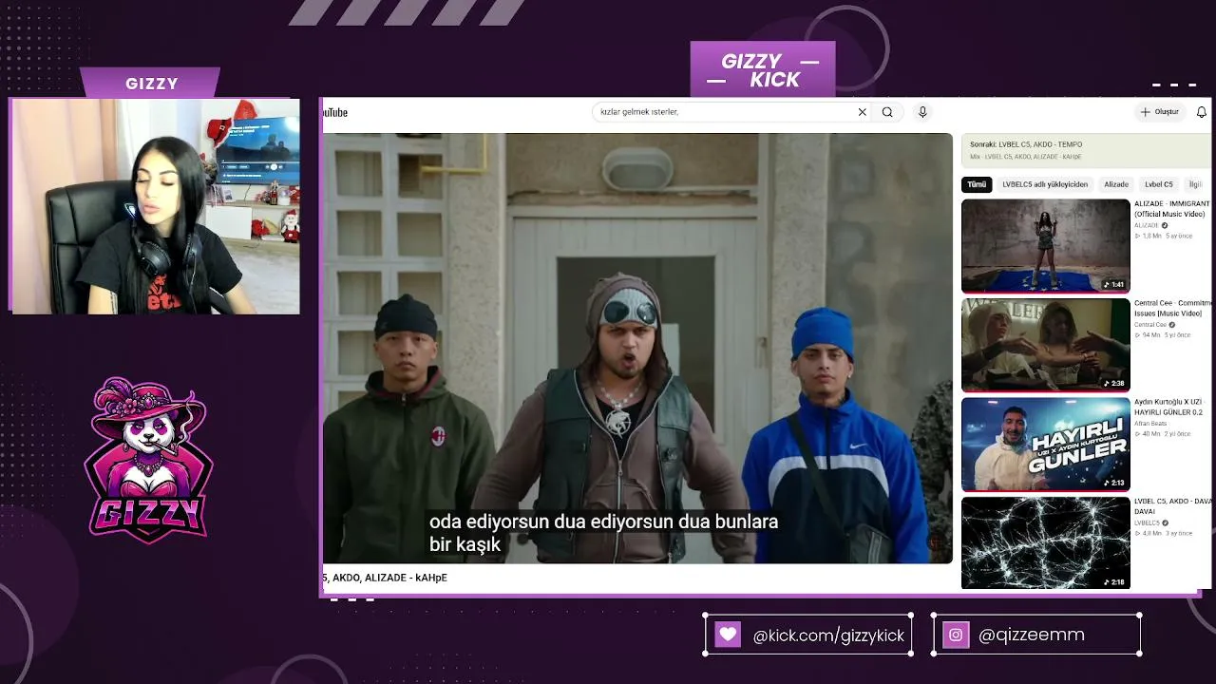
Task: Click the Instagram icon beside @qizzeemm
Action: [956, 635]
